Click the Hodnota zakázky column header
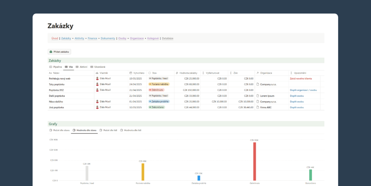 188,73
